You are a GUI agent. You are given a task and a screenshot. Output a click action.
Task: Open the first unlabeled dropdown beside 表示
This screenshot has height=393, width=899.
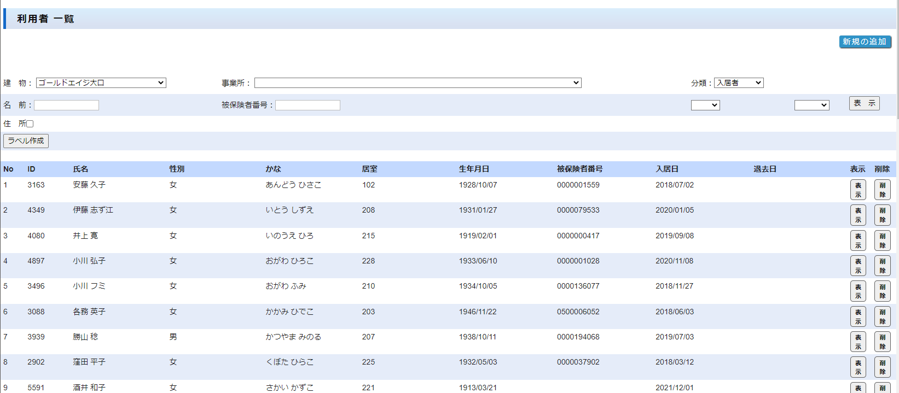705,105
